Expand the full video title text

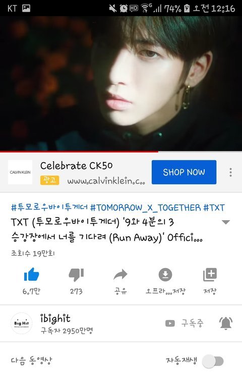tap(107, 230)
